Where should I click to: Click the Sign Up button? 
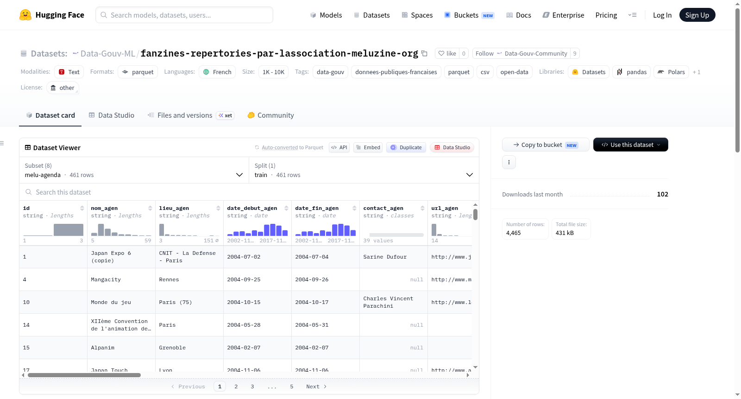(x=697, y=15)
